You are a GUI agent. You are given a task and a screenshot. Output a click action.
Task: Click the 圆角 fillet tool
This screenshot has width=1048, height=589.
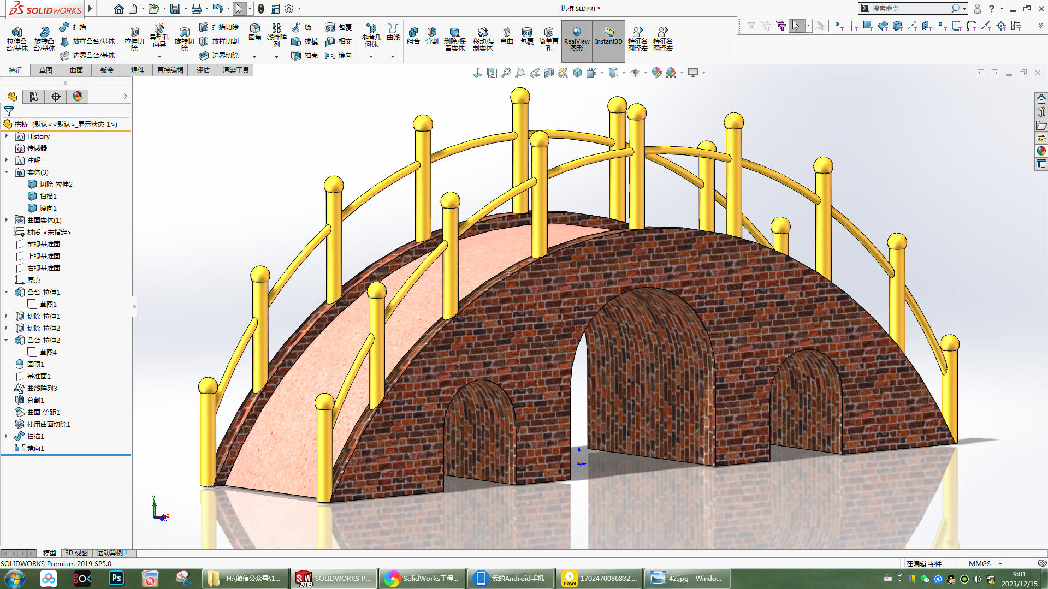(254, 32)
